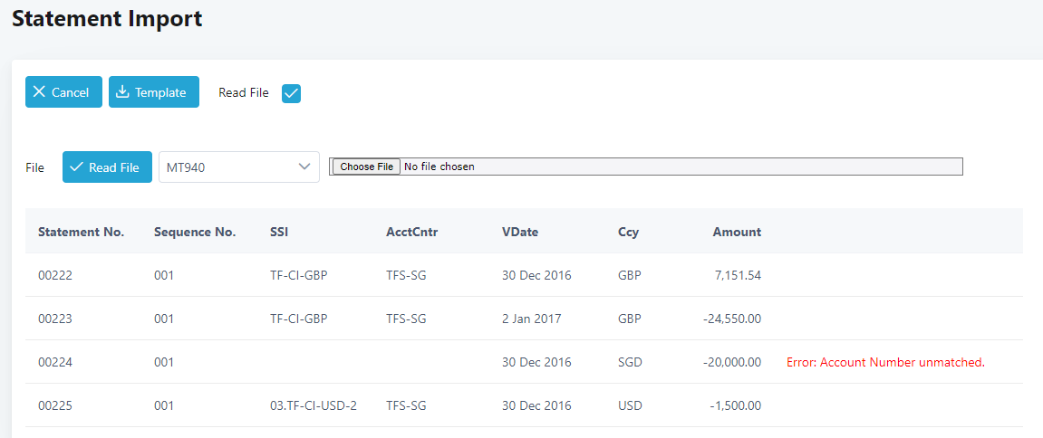Click the X icon on Cancel button

(39, 91)
